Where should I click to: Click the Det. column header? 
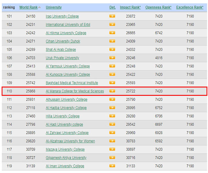point(112,7)
